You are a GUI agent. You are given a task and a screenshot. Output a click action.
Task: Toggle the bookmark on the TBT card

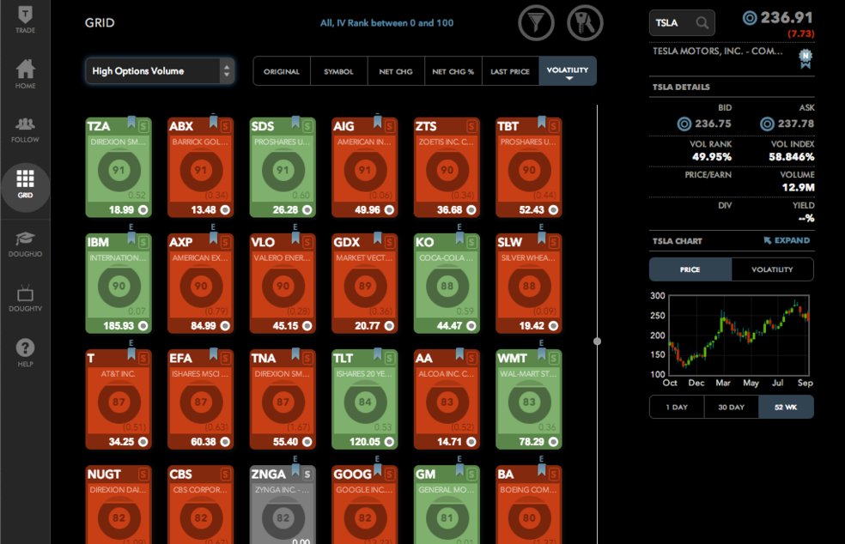pos(542,122)
